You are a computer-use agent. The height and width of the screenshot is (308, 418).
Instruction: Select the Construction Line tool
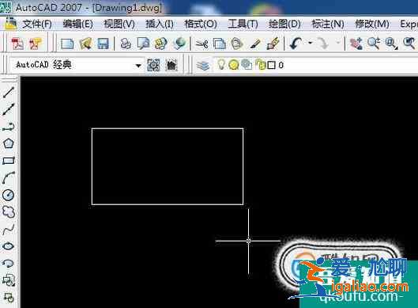click(8, 109)
